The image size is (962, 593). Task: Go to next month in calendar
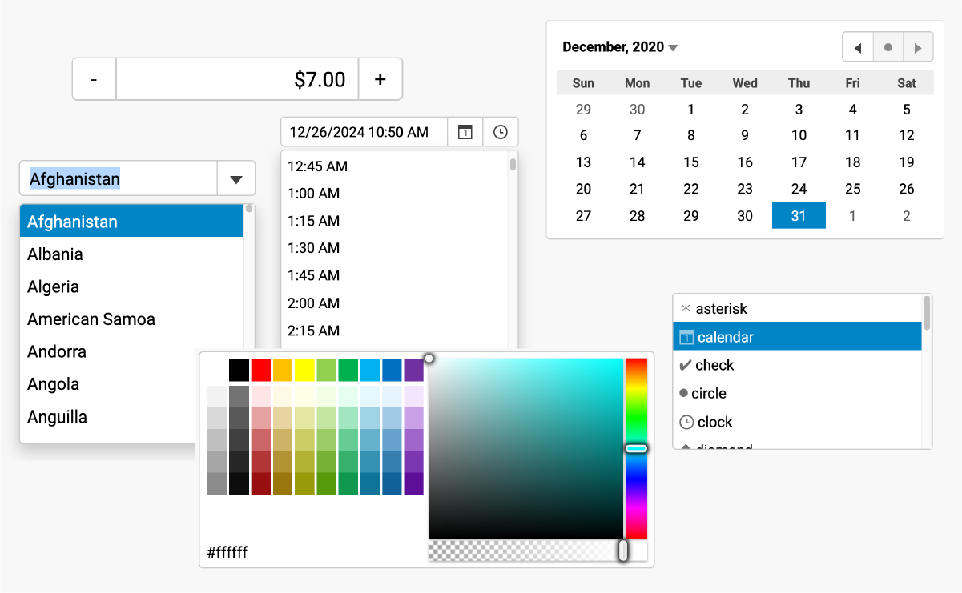pos(918,48)
